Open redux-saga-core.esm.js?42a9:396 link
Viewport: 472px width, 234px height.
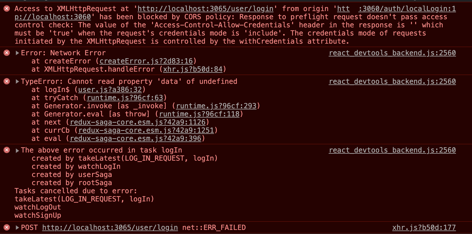point(135,139)
